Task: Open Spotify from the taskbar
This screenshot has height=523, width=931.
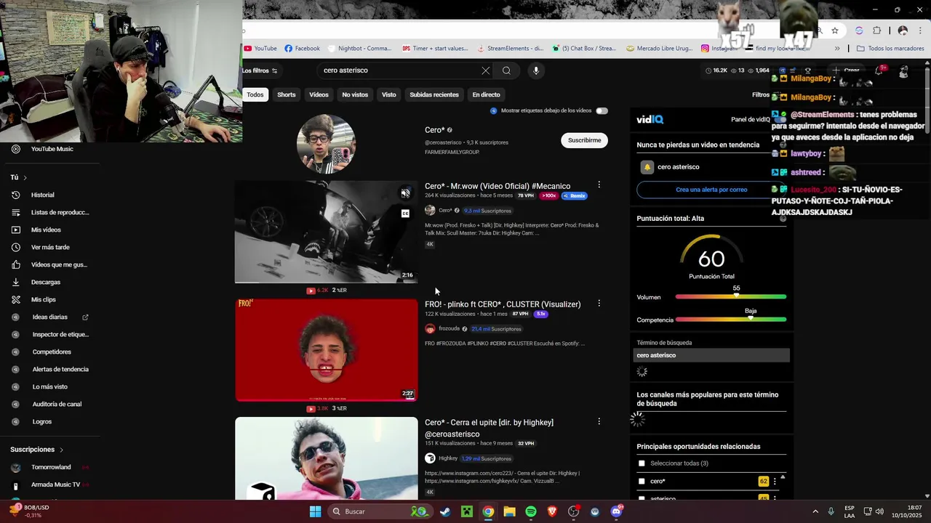Action: pos(531,511)
